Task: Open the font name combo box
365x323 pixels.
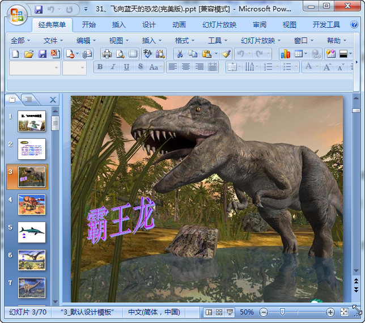Action: [35, 68]
